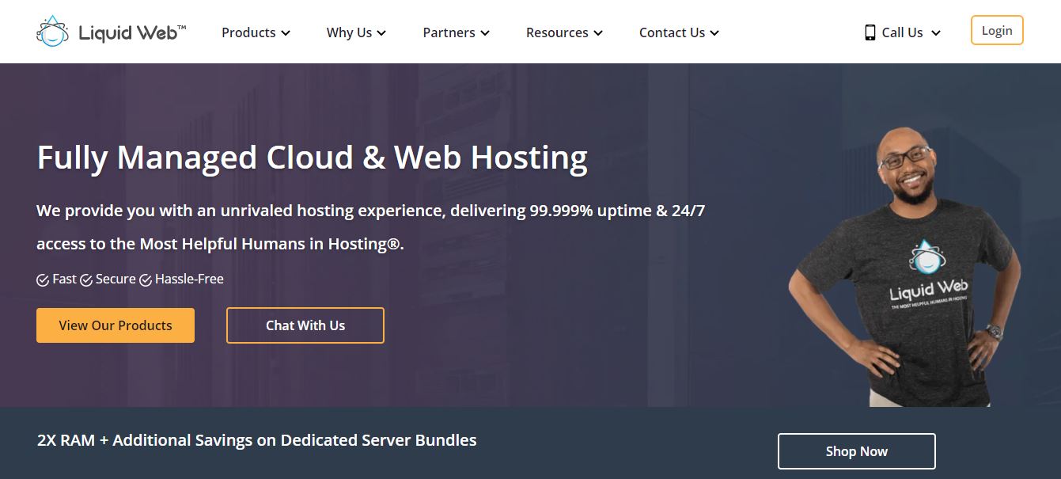Click the Login button
This screenshot has height=479, width=1061.
pyautogui.click(x=996, y=30)
